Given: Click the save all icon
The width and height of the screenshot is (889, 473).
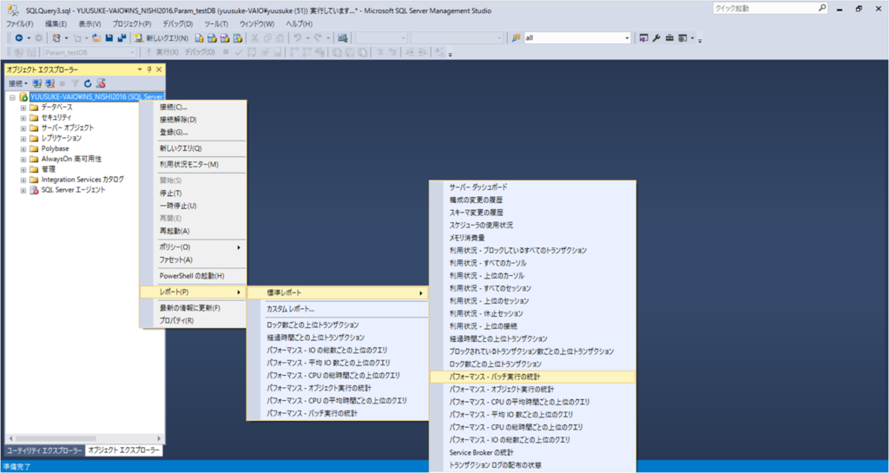Looking at the screenshot, I should click(x=122, y=38).
